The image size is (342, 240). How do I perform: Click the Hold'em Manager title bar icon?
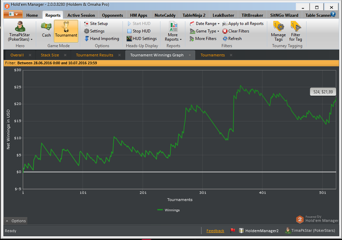[x=7, y=6]
